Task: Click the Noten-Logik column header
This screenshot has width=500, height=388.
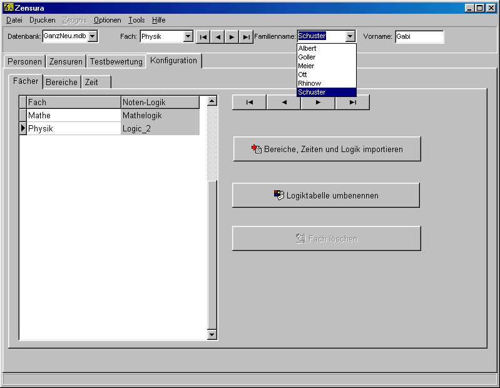Action: coord(160,103)
